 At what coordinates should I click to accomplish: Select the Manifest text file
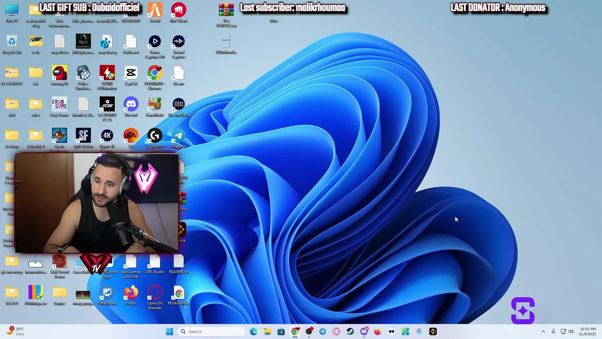click(x=83, y=107)
